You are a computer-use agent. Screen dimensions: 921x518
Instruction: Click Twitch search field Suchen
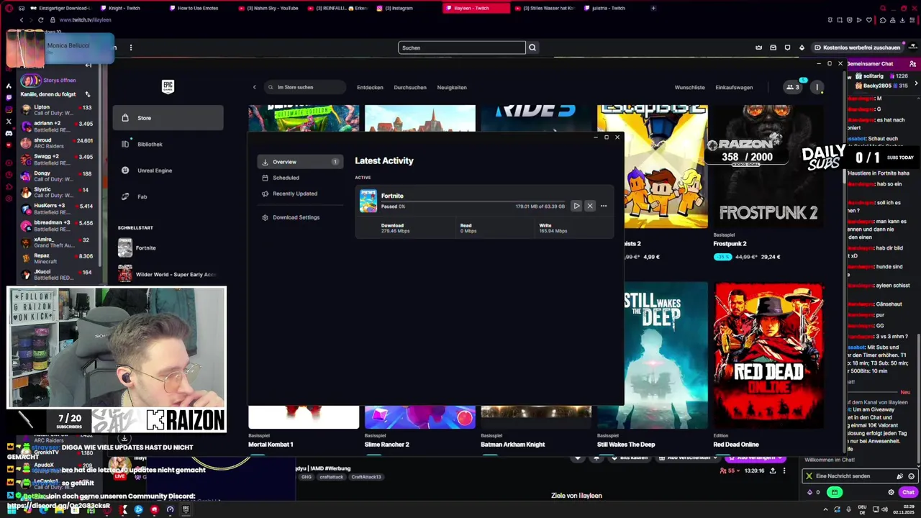[x=462, y=47]
